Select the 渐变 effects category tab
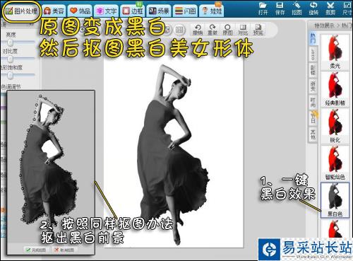This screenshot has width=353, height=261. 313,86
